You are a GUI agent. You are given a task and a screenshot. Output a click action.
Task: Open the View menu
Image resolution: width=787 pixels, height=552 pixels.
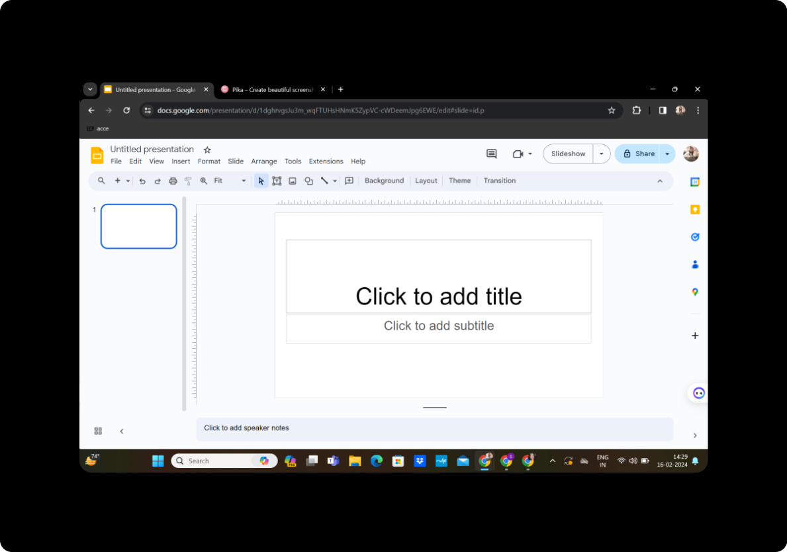[x=157, y=161]
